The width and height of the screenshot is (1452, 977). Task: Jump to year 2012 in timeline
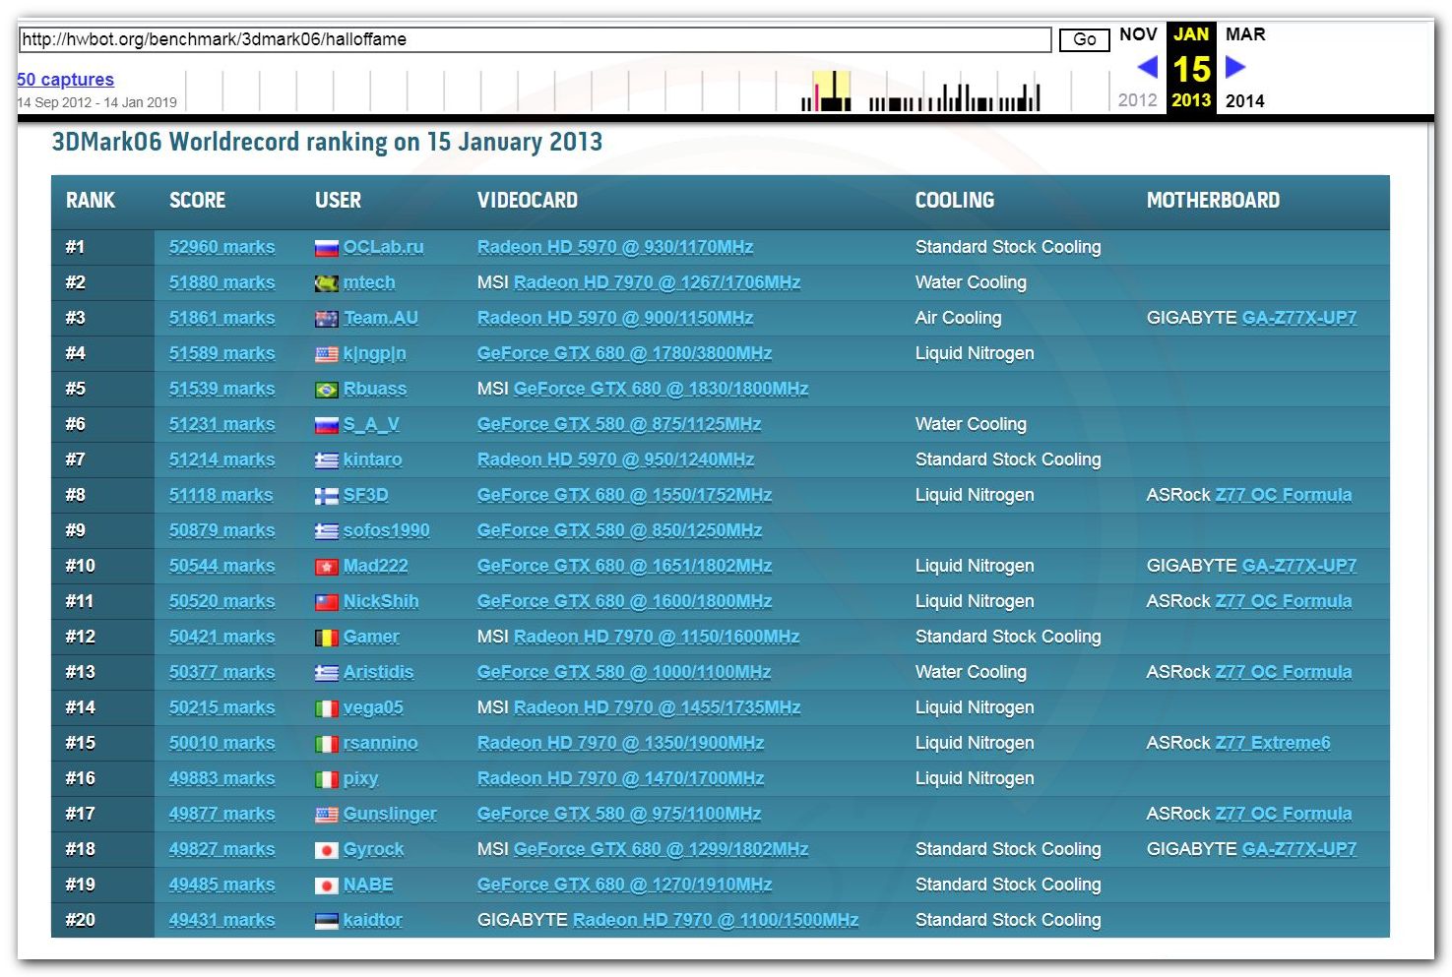coord(1137,100)
